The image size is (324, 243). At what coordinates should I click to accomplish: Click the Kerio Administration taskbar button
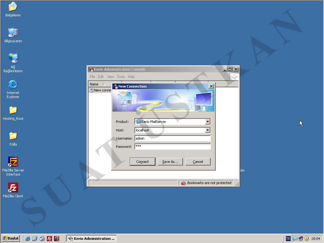coord(92,239)
